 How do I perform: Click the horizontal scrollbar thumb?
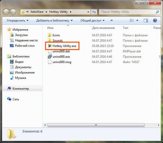pyautogui.click(x=96, y=125)
